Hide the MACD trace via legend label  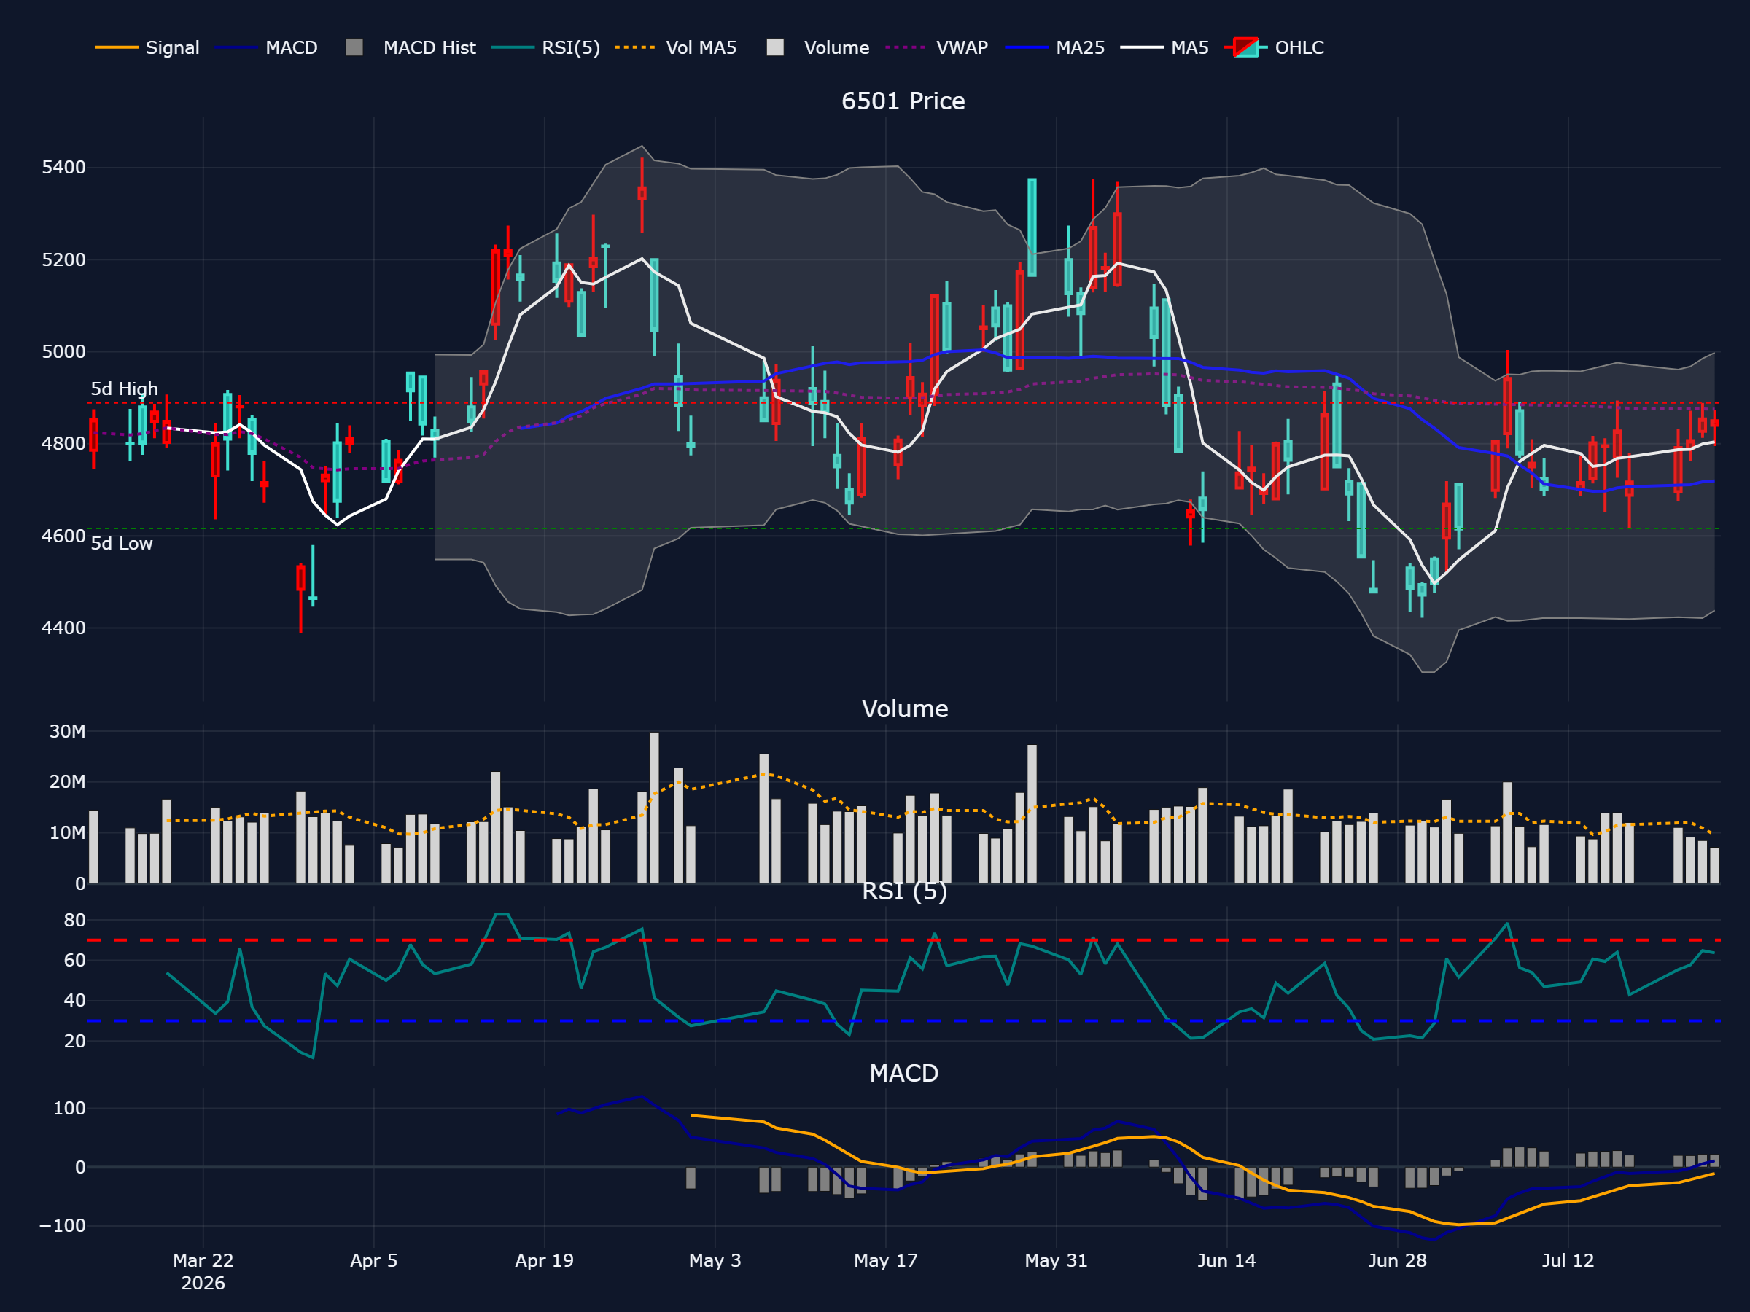pos(291,47)
